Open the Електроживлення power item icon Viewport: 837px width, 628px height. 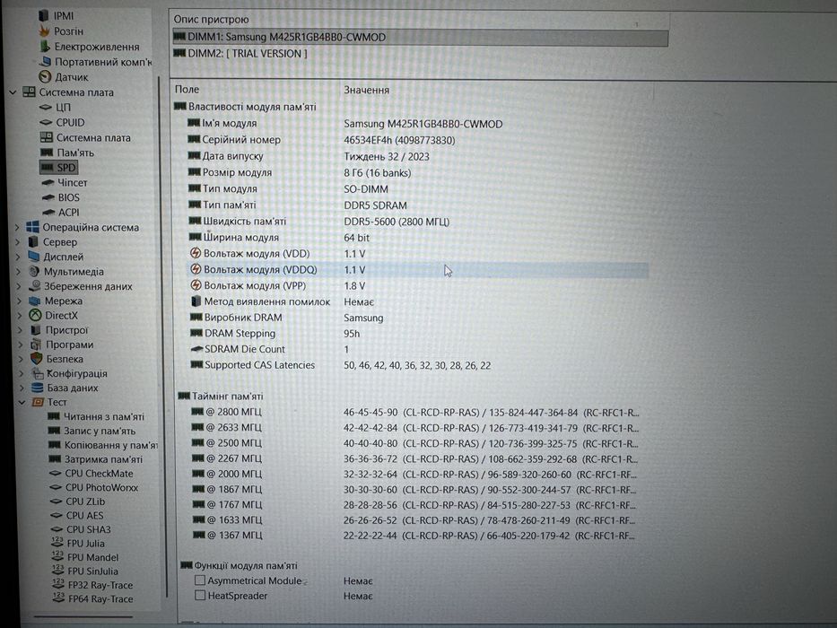tap(45, 47)
